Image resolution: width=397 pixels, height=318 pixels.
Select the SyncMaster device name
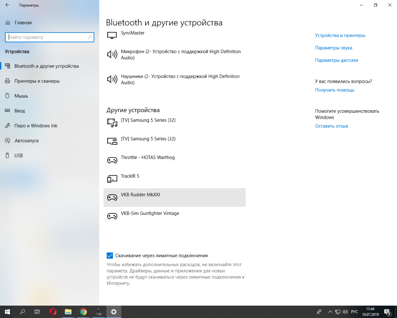133,33
